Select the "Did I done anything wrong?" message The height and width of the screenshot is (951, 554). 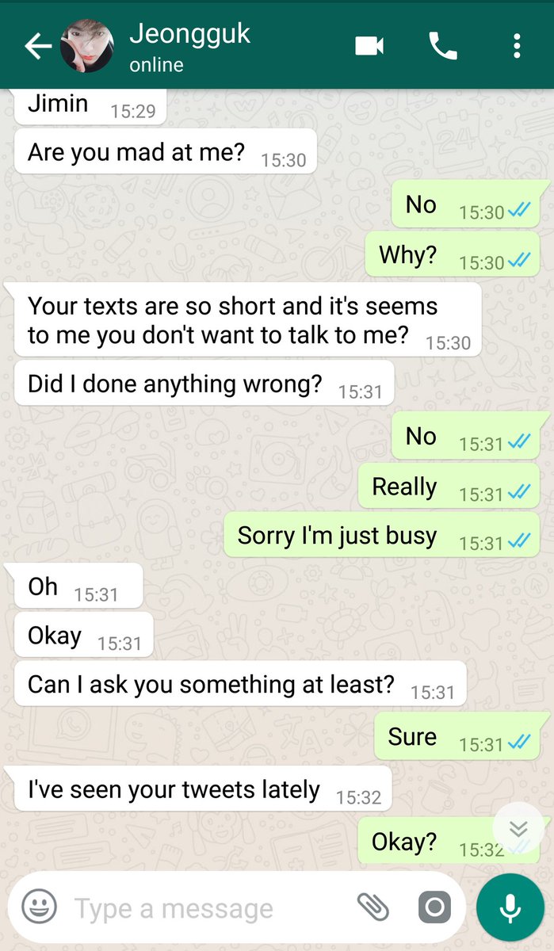(x=204, y=384)
